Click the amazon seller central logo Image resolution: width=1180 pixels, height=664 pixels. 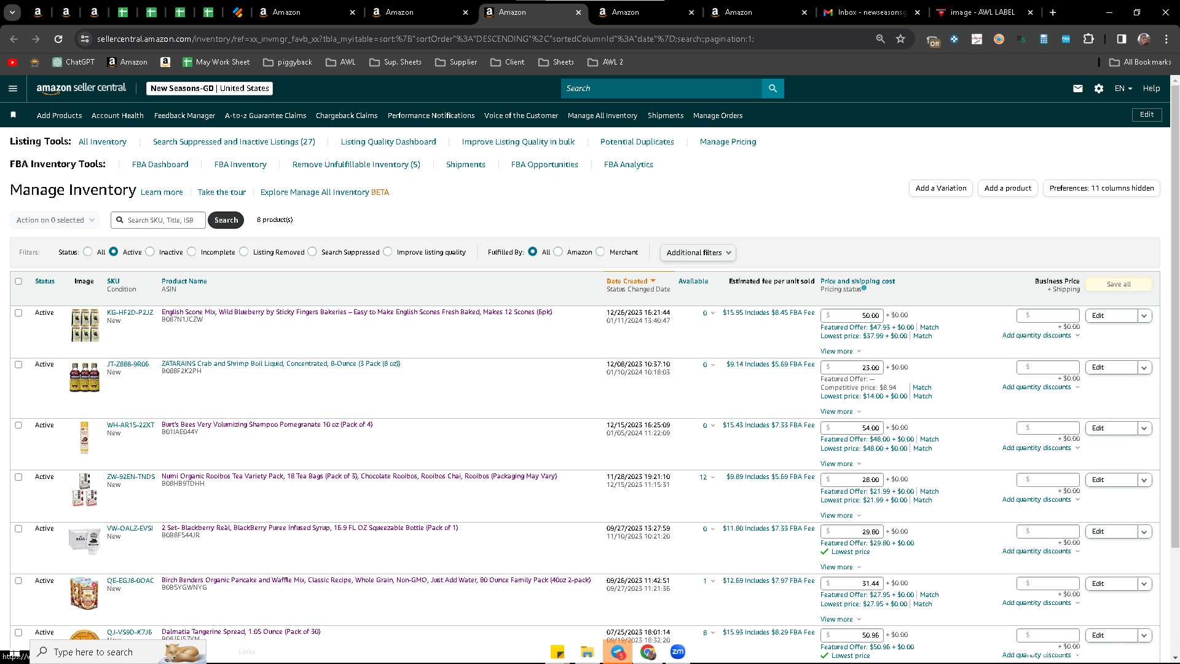pyautogui.click(x=81, y=88)
